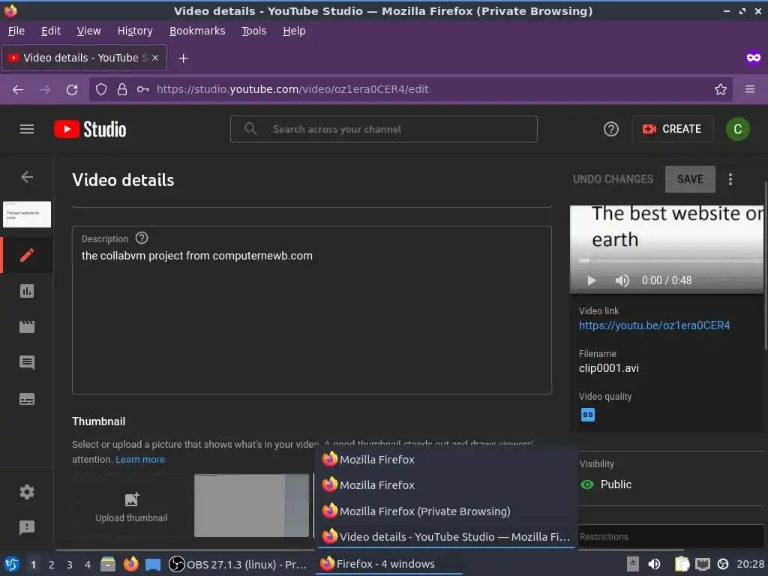The height and width of the screenshot is (576, 768).
Task: Click the video preview progress bar
Action: (670, 260)
